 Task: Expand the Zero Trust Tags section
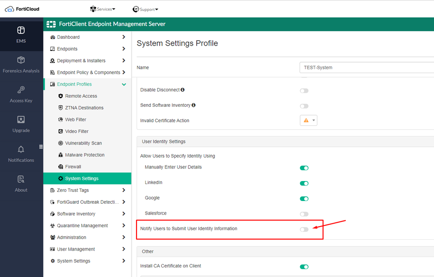124,190
